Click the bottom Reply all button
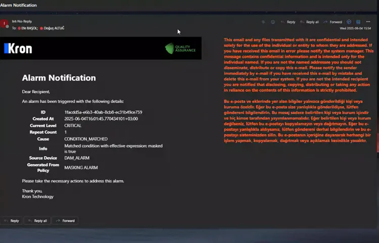 point(37,221)
